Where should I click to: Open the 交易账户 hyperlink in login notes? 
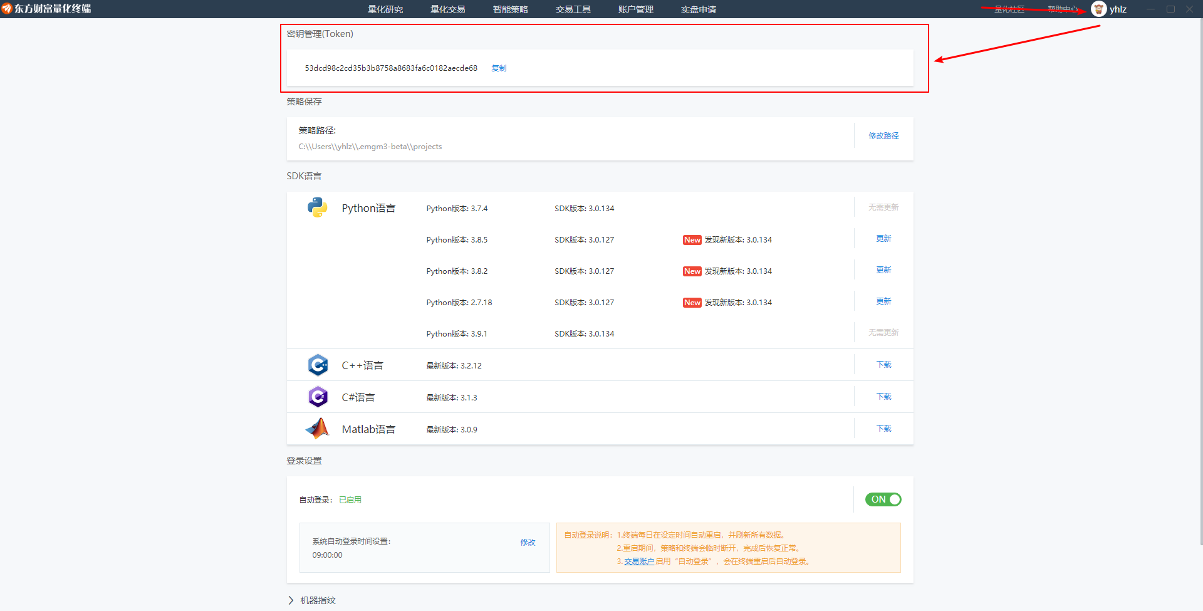tap(639, 561)
